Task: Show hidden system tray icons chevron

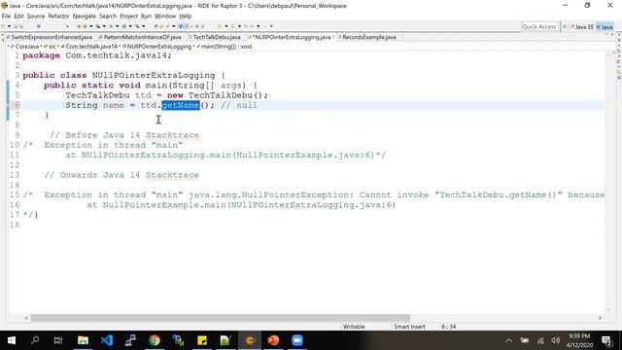Action: 509,340
